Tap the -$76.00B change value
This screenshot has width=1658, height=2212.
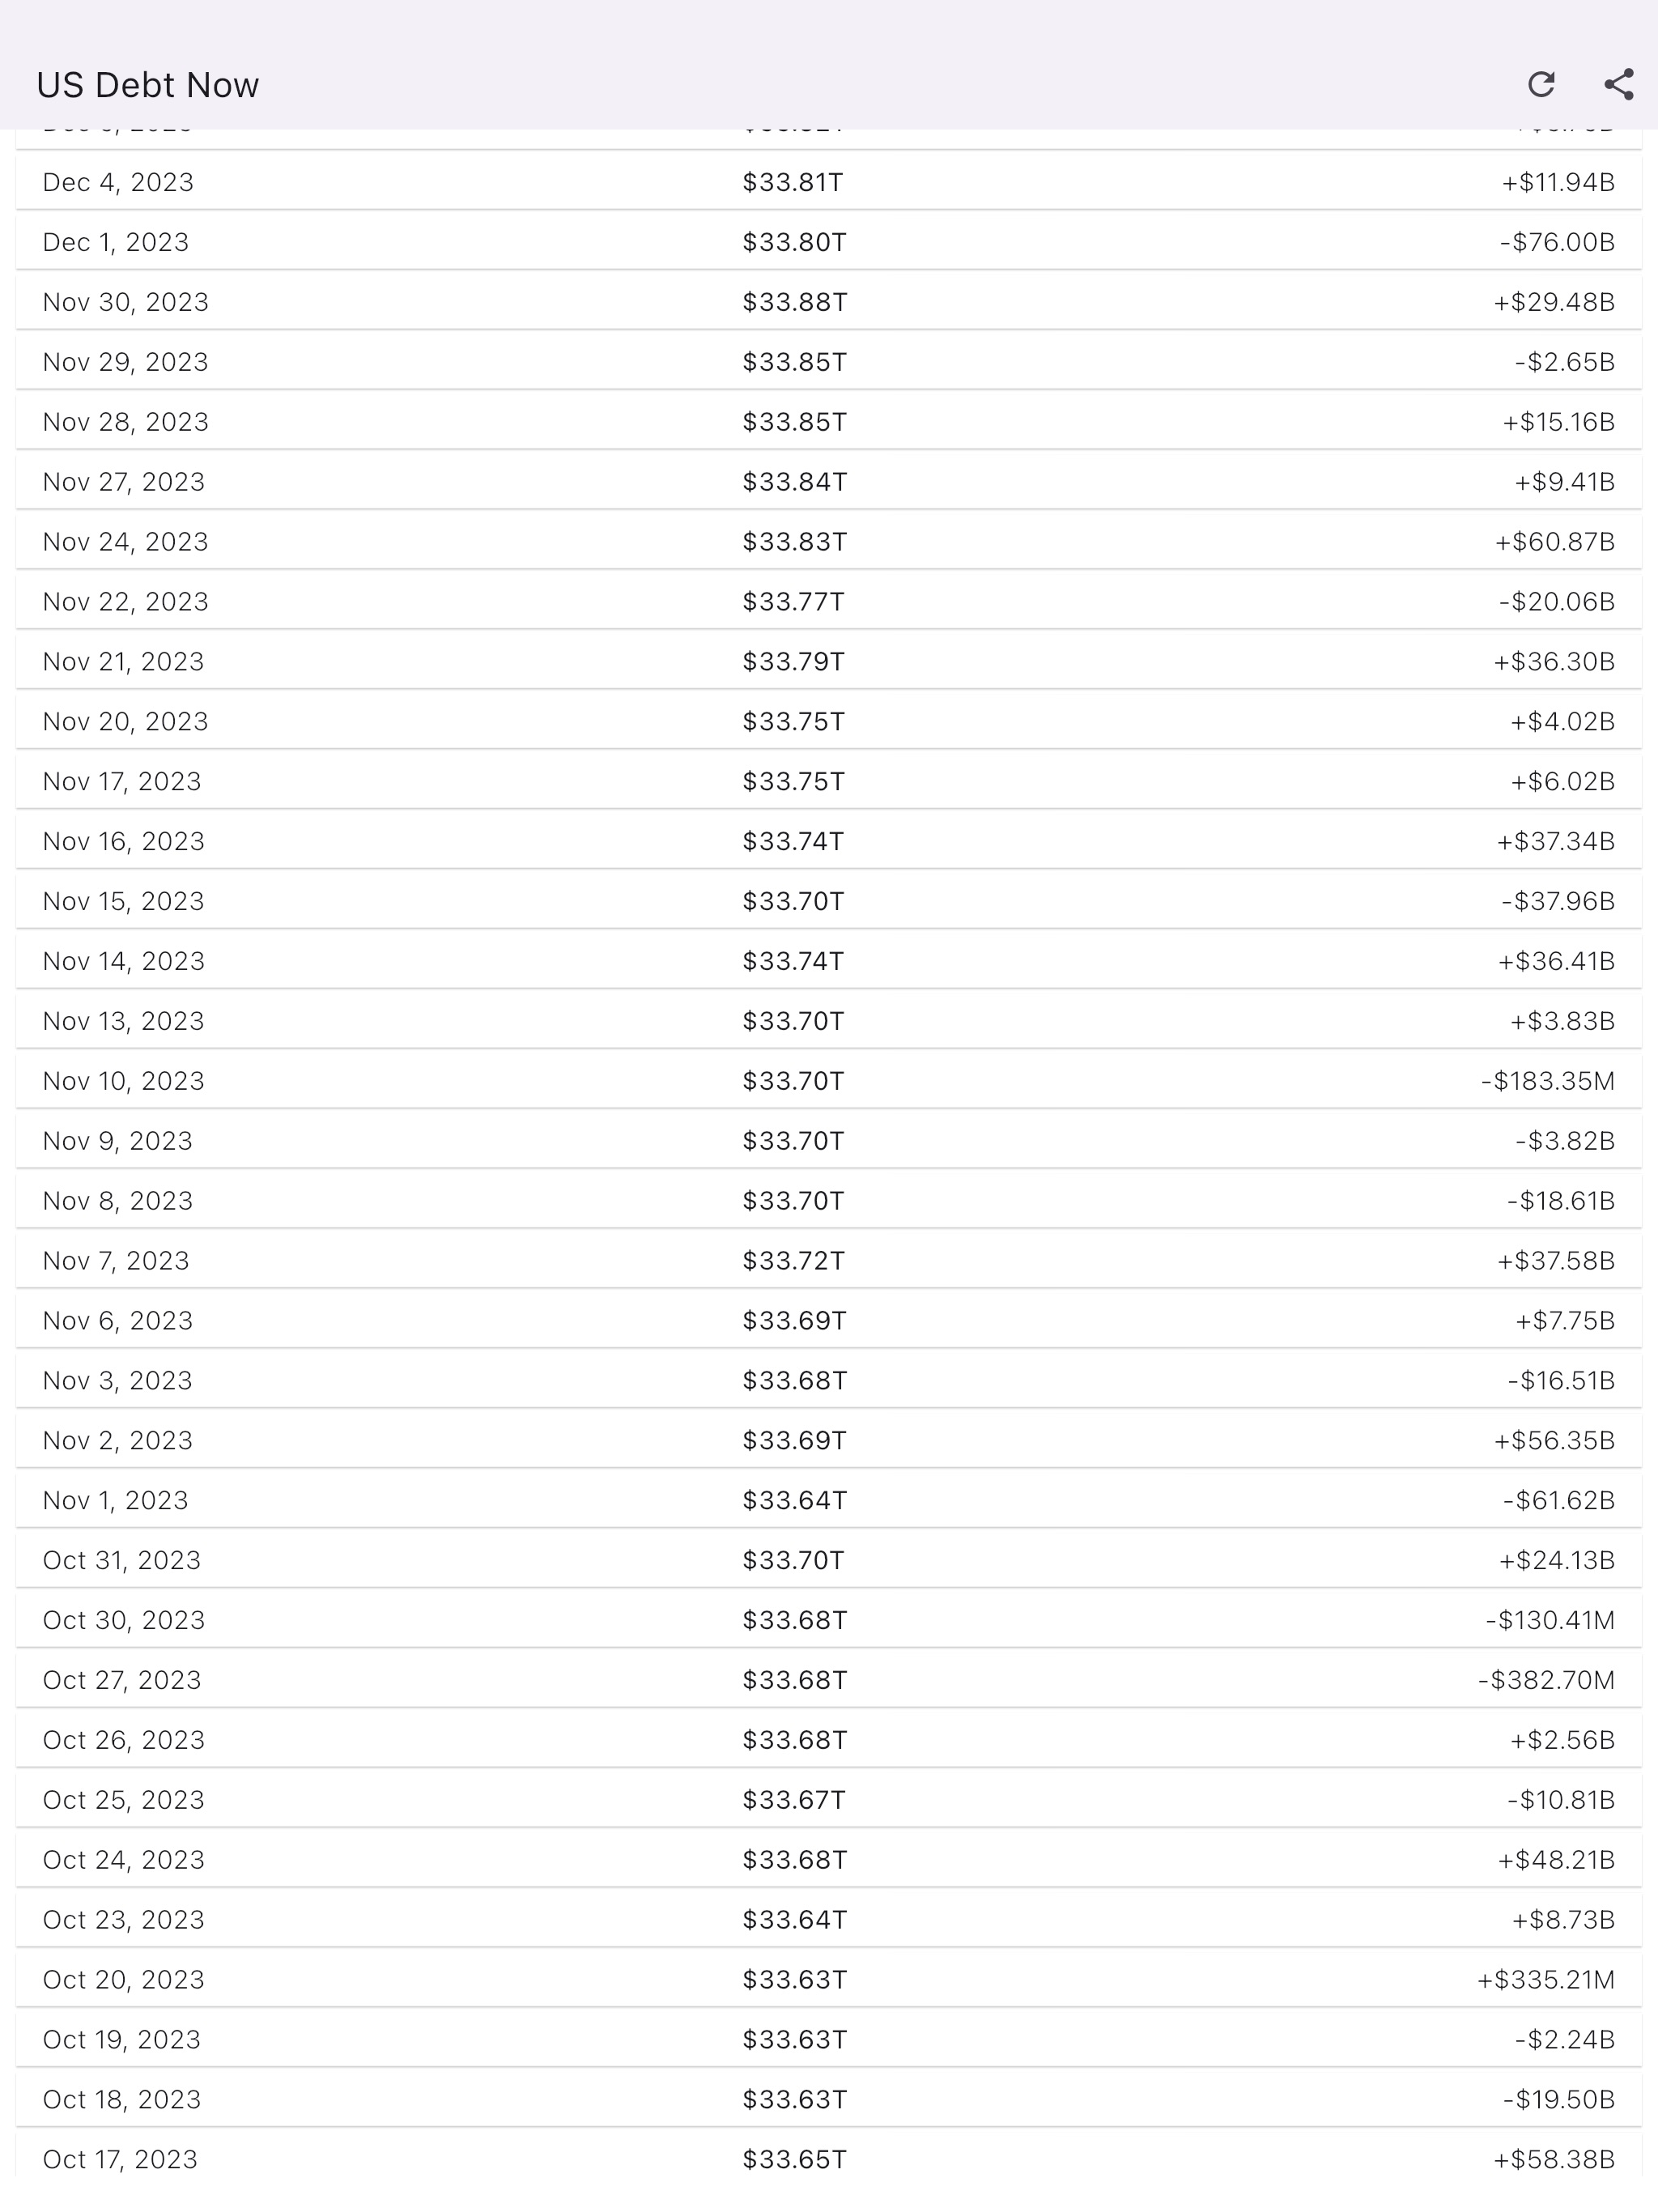click(1557, 242)
